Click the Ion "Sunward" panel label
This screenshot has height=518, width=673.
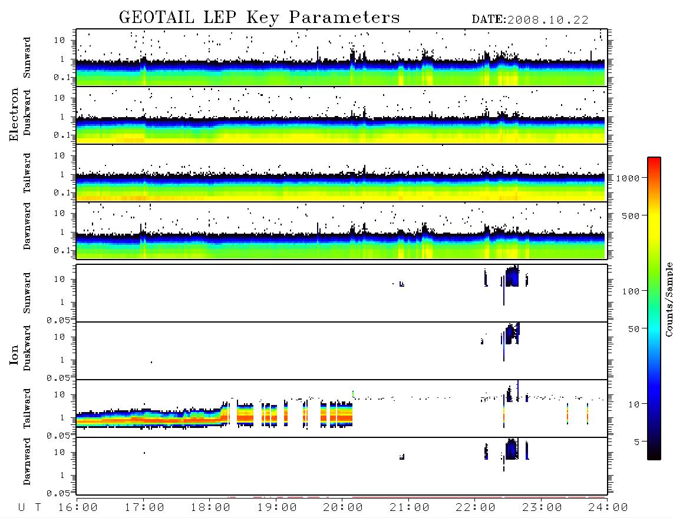[27, 293]
